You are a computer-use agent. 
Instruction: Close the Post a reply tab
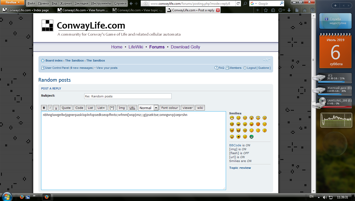click(x=218, y=10)
